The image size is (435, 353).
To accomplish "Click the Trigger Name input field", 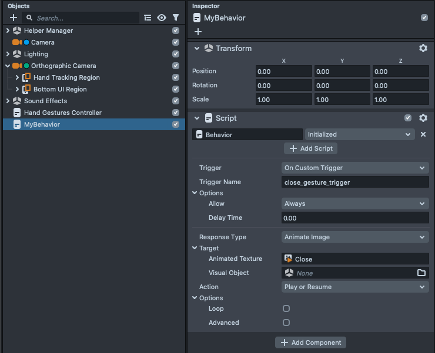I will (355, 182).
